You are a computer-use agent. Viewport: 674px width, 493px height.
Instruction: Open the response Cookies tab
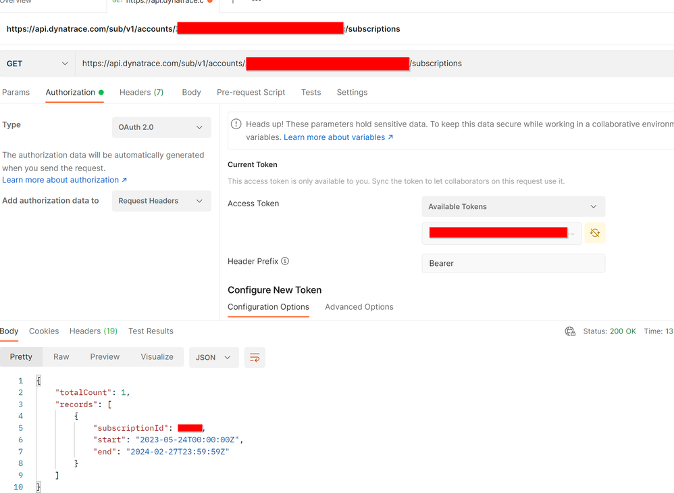[x=44, y=331]
